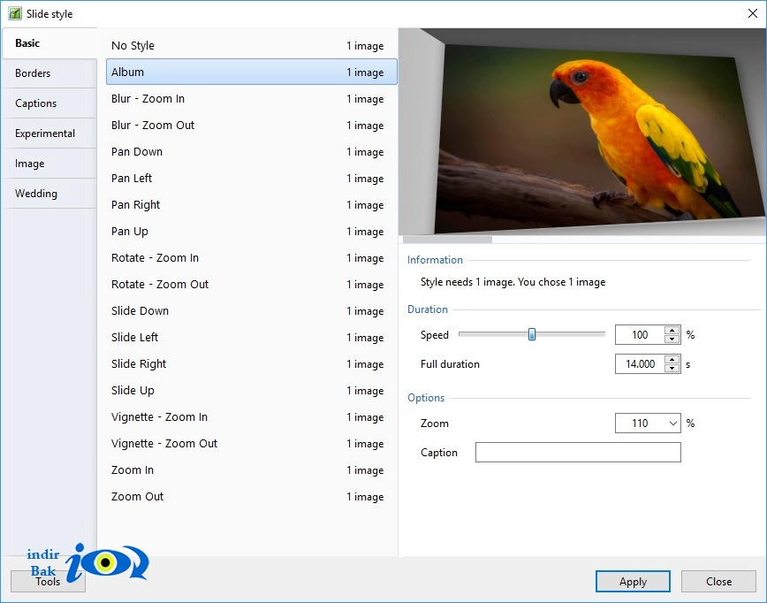Image resolution: width=767 pixels, height=603 pixels.
Task: Select Rotate - Zoom In style
Action: click(252, 257)
